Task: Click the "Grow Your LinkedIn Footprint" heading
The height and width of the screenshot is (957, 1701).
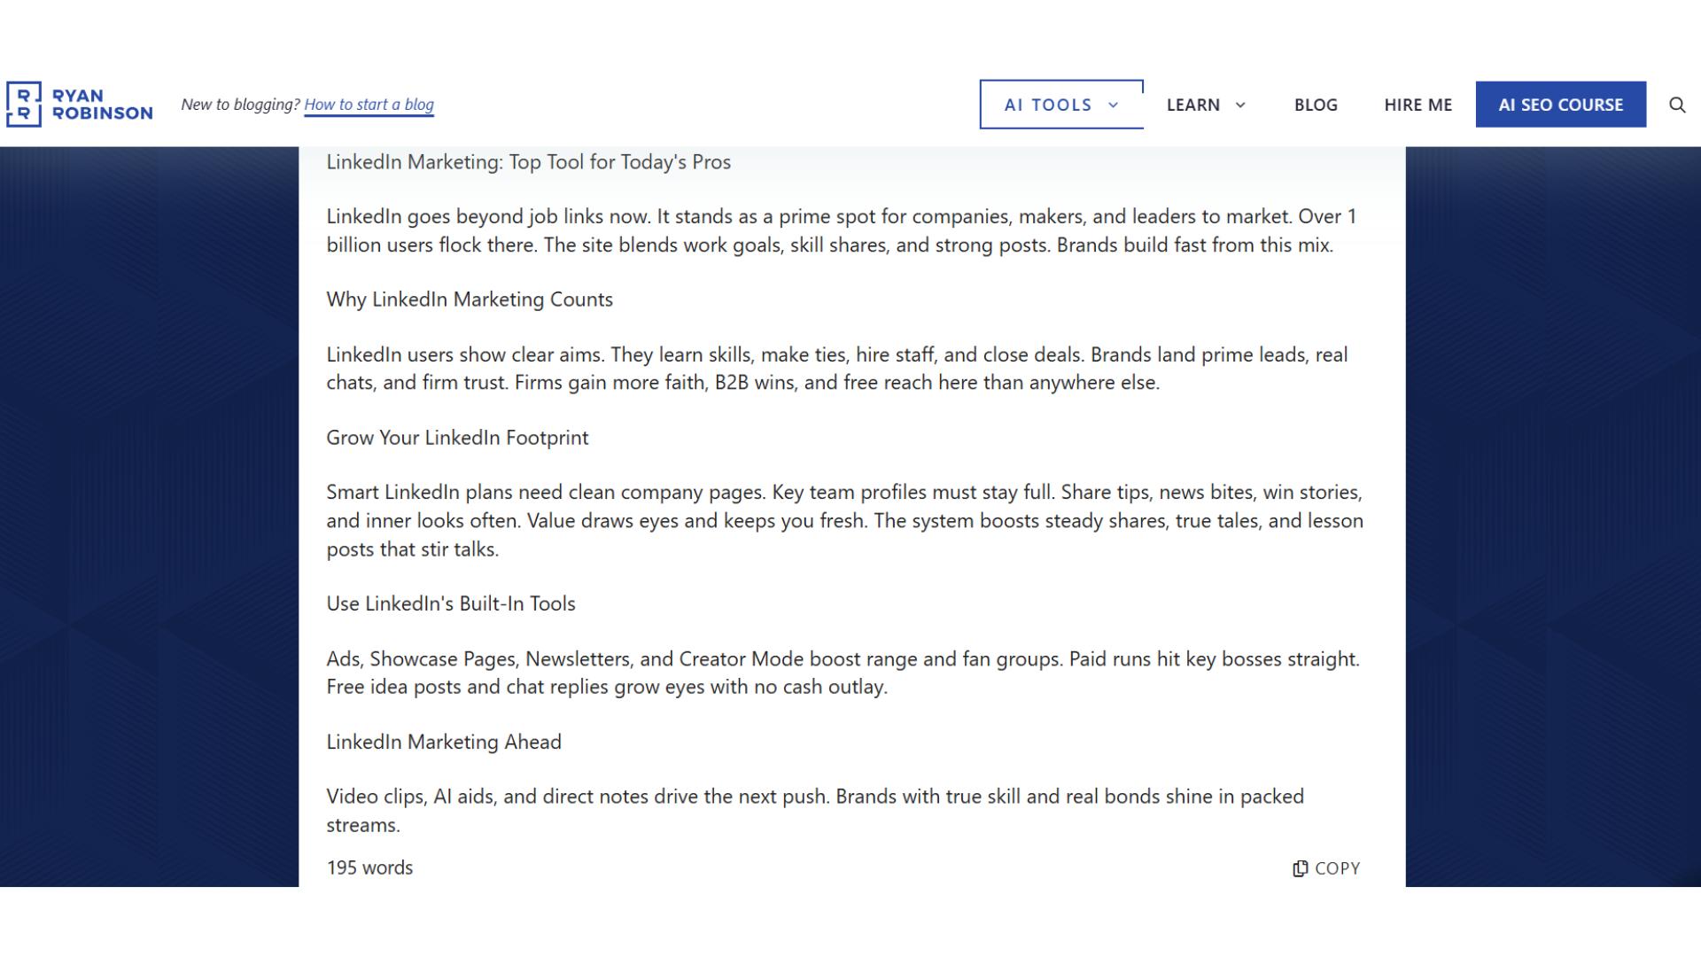Action: (457, 438)
